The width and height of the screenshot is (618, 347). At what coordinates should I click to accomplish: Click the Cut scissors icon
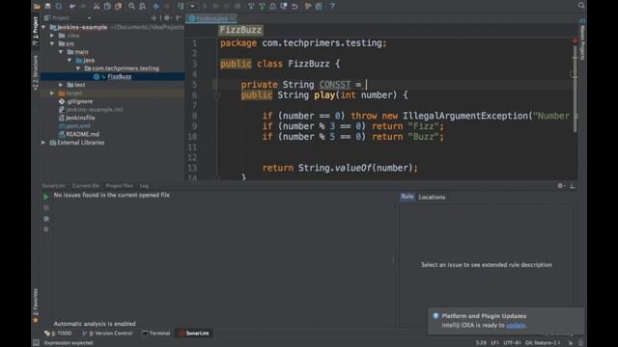tap(97, 6)
